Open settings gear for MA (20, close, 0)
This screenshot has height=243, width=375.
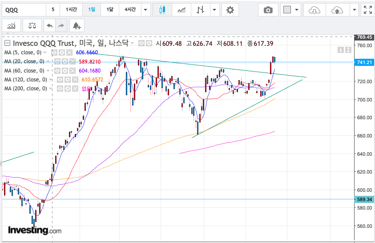coord(65,62)
